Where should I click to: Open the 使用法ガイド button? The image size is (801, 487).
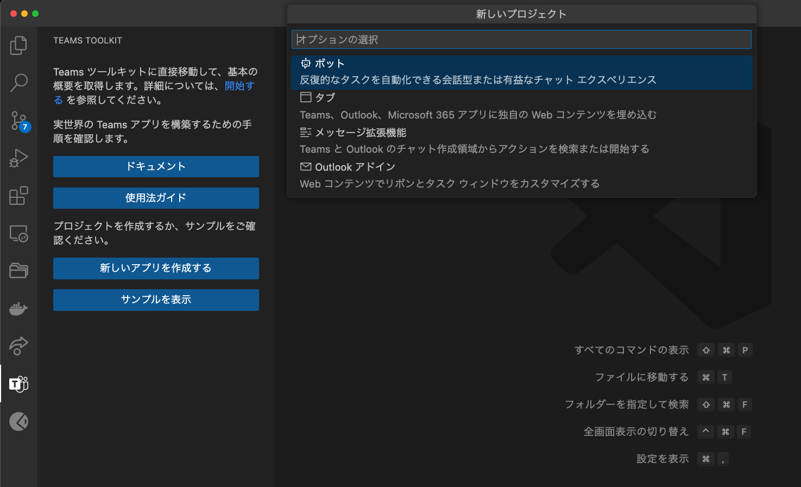tap(156, 198)
